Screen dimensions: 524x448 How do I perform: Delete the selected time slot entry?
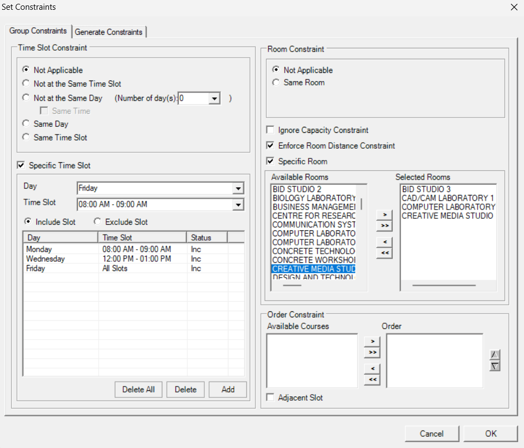pos(186,390)
